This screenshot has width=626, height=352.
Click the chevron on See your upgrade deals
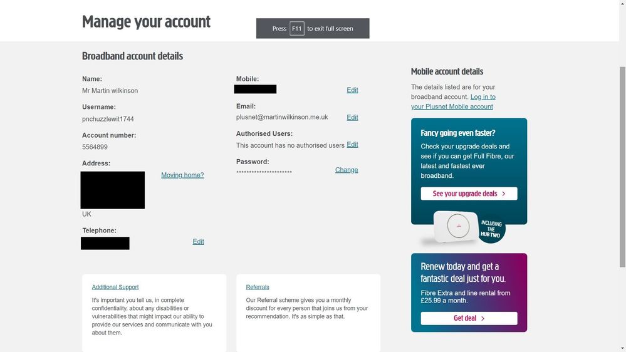(x=504, y=194)
